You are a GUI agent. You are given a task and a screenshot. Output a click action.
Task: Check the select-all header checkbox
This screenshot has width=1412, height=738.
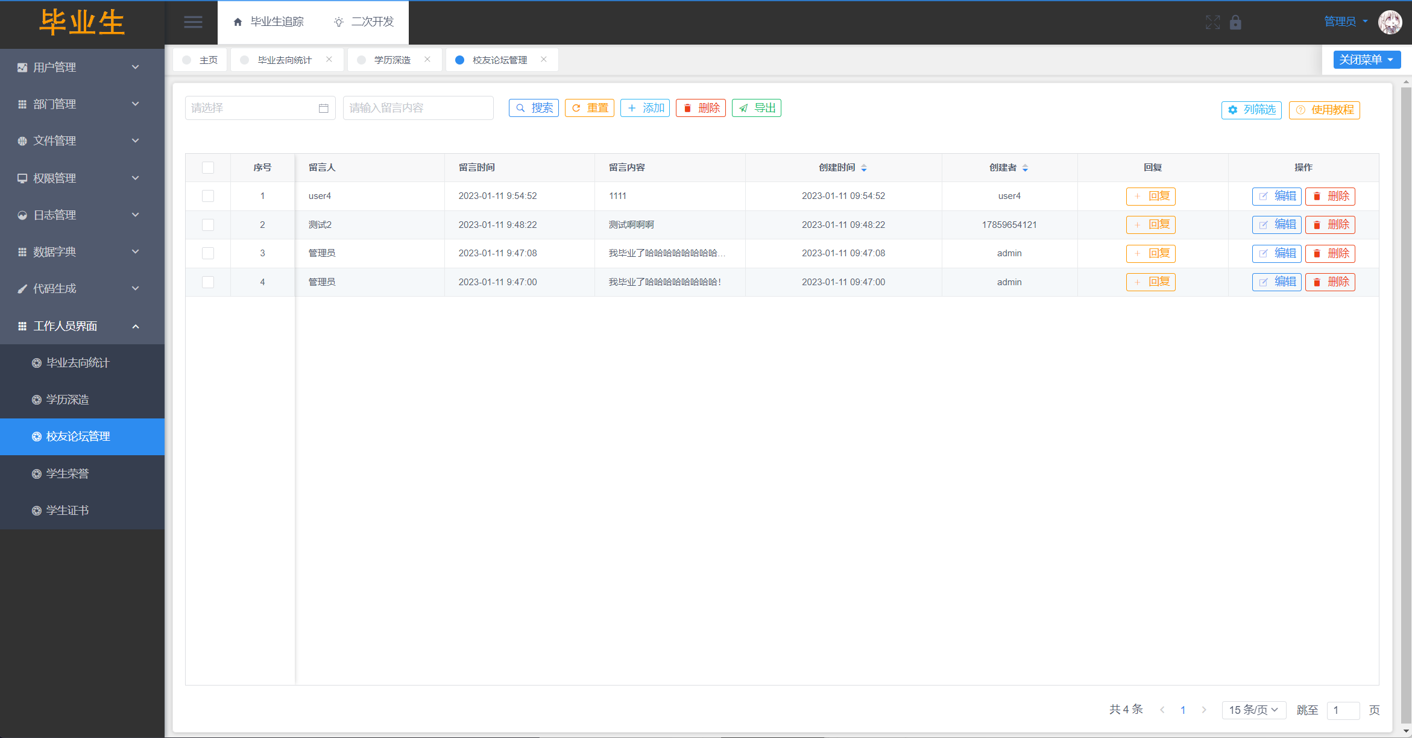pos(208,168)
